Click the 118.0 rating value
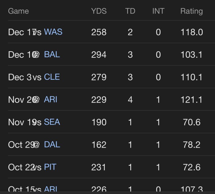The height and width of the screenshot is (194, 215). [x=191, y=32]
